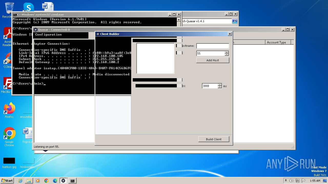The width and height of the screenshot is (328, 184).
Task: Open Windows Media Player from taskbar
Action: click(38, 181)
